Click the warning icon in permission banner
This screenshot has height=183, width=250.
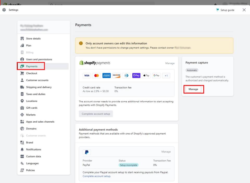point(81,43)
